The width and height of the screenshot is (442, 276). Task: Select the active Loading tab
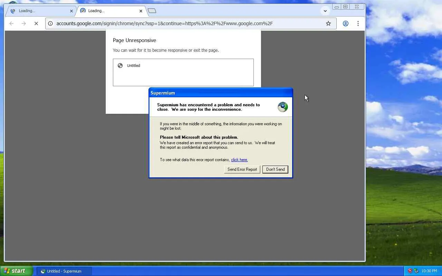(111, 11)
